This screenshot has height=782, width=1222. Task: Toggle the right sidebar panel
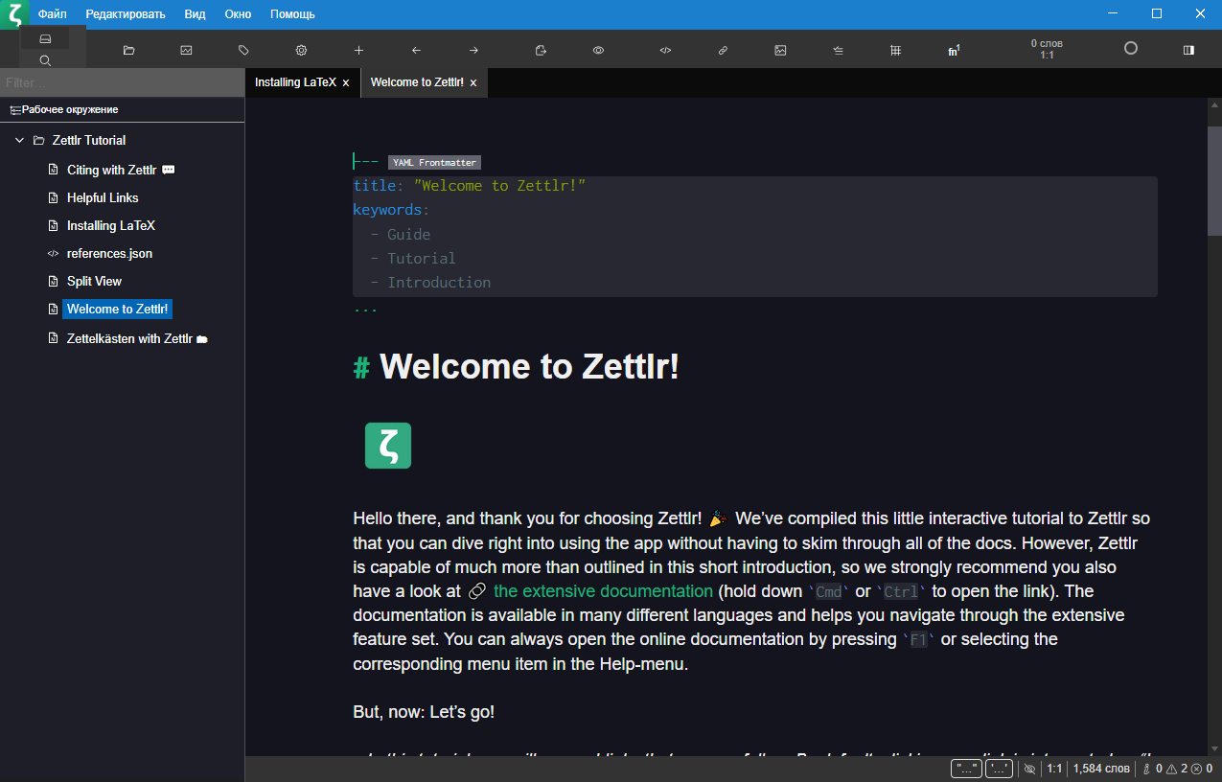1188,50
